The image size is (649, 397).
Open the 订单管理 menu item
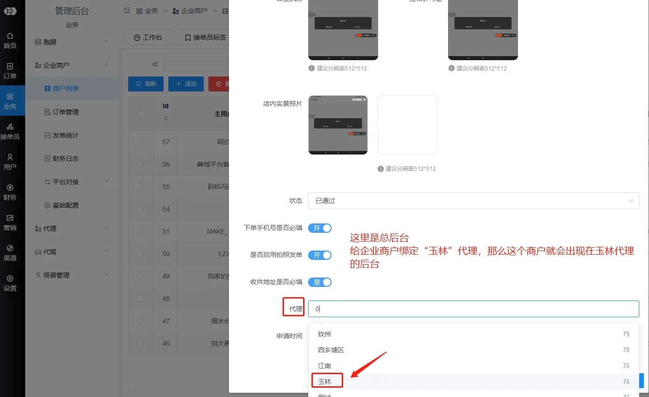point(65,112)
